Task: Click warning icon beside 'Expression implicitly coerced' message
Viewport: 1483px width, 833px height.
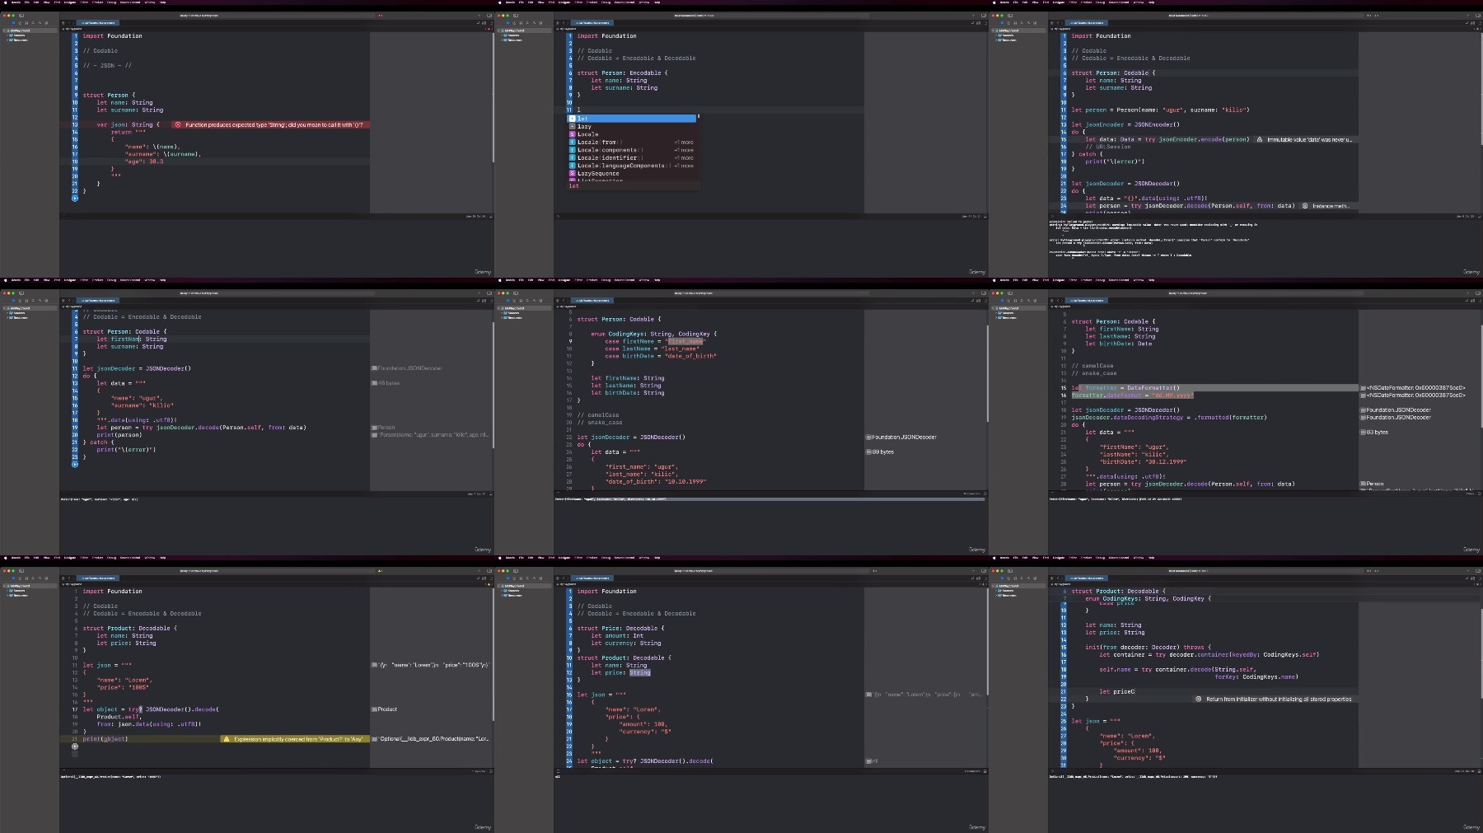Action: tap(227, 739)
